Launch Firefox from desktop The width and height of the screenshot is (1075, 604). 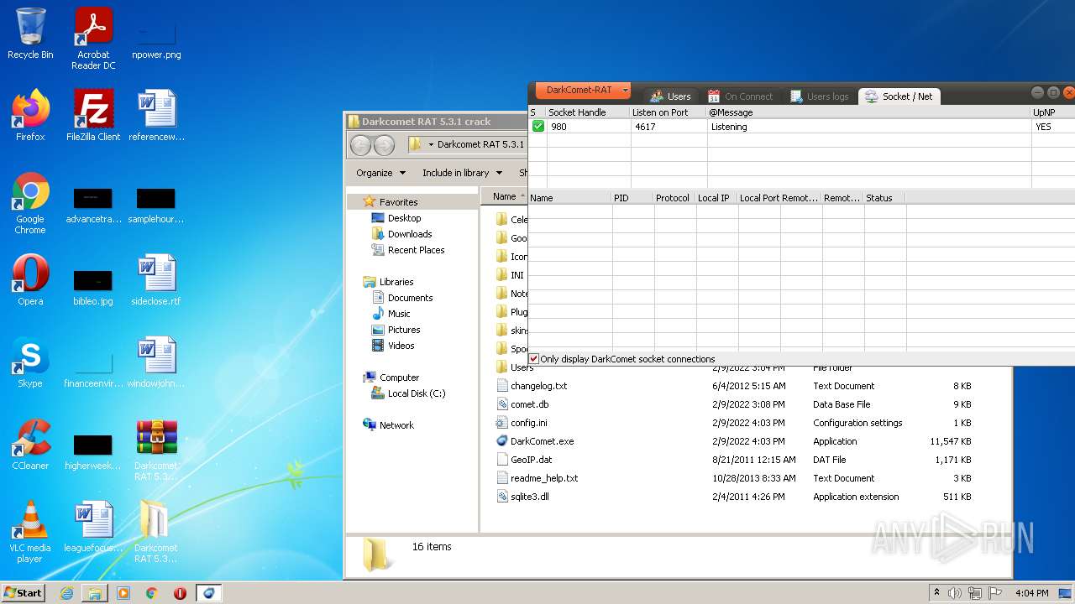(30, 116)
